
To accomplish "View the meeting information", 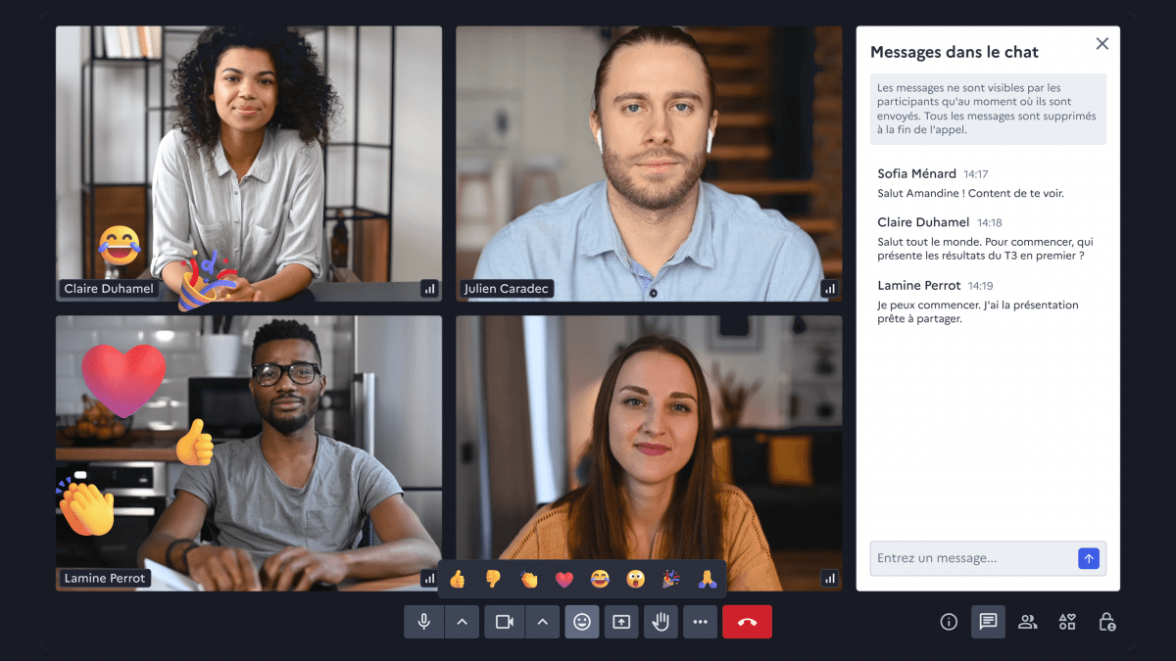I will [x=948, y=622].
